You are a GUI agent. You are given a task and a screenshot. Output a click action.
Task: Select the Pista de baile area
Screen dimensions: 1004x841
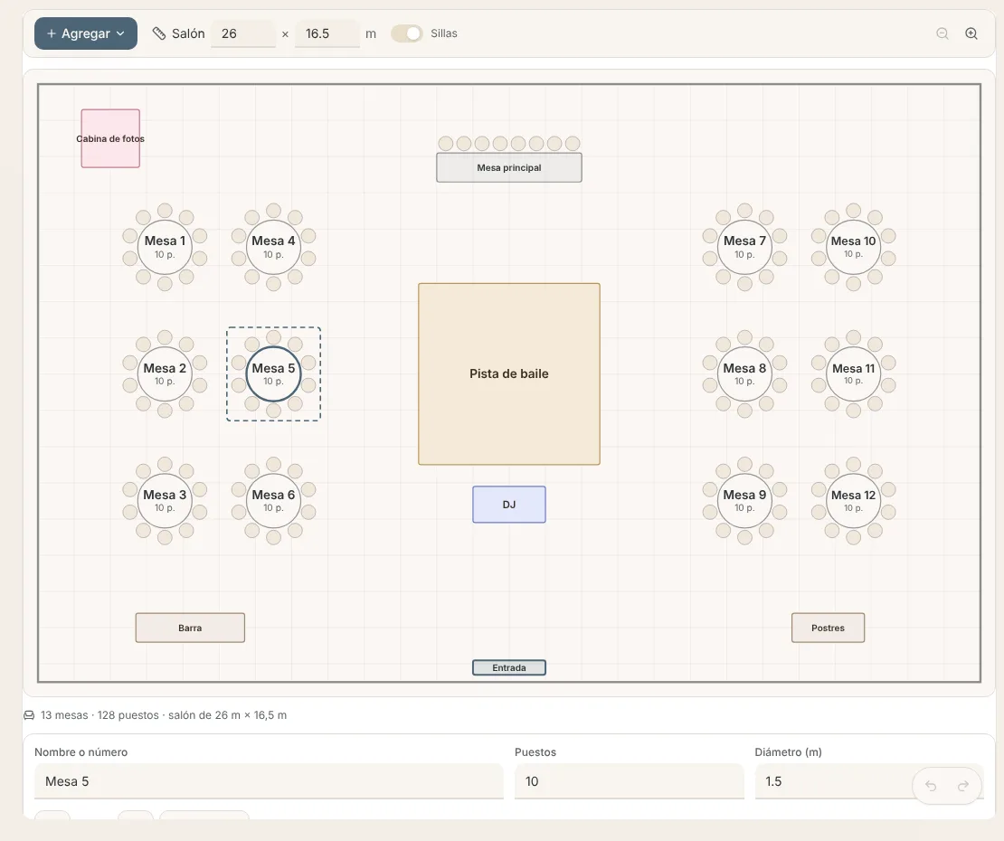[509, 373]
